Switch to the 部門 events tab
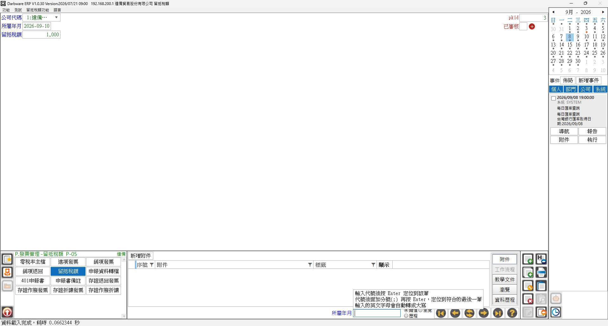The width and height of the screenshot is (608, 326). tap(571, 89)
